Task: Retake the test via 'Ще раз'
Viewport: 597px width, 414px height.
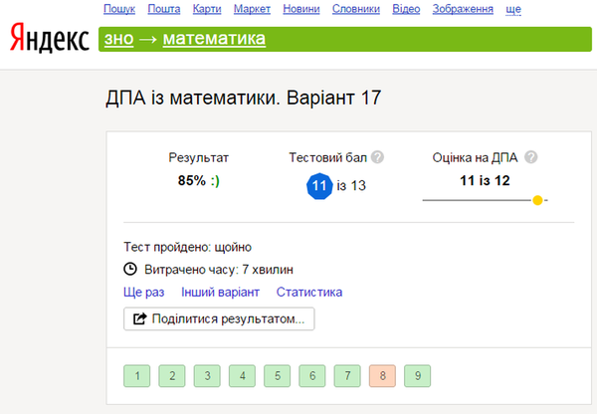Action: [144, 293]
